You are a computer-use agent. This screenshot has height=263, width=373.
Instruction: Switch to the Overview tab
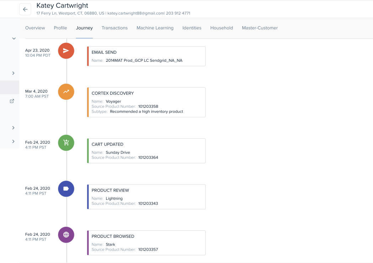pyautogui.click(x=35, y=28)
